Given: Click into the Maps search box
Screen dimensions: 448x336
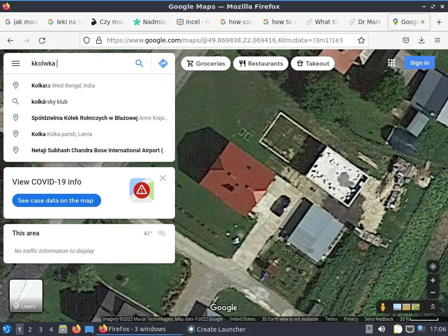Looking at the screenshot, I should (80, 63).
